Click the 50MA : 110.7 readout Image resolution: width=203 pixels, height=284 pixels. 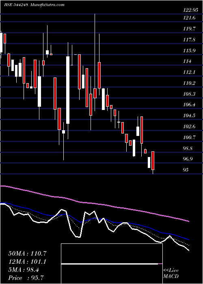pyautogui.click(x=27, y=254)
